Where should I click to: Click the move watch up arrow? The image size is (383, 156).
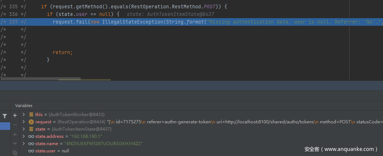tap(15, 134)
